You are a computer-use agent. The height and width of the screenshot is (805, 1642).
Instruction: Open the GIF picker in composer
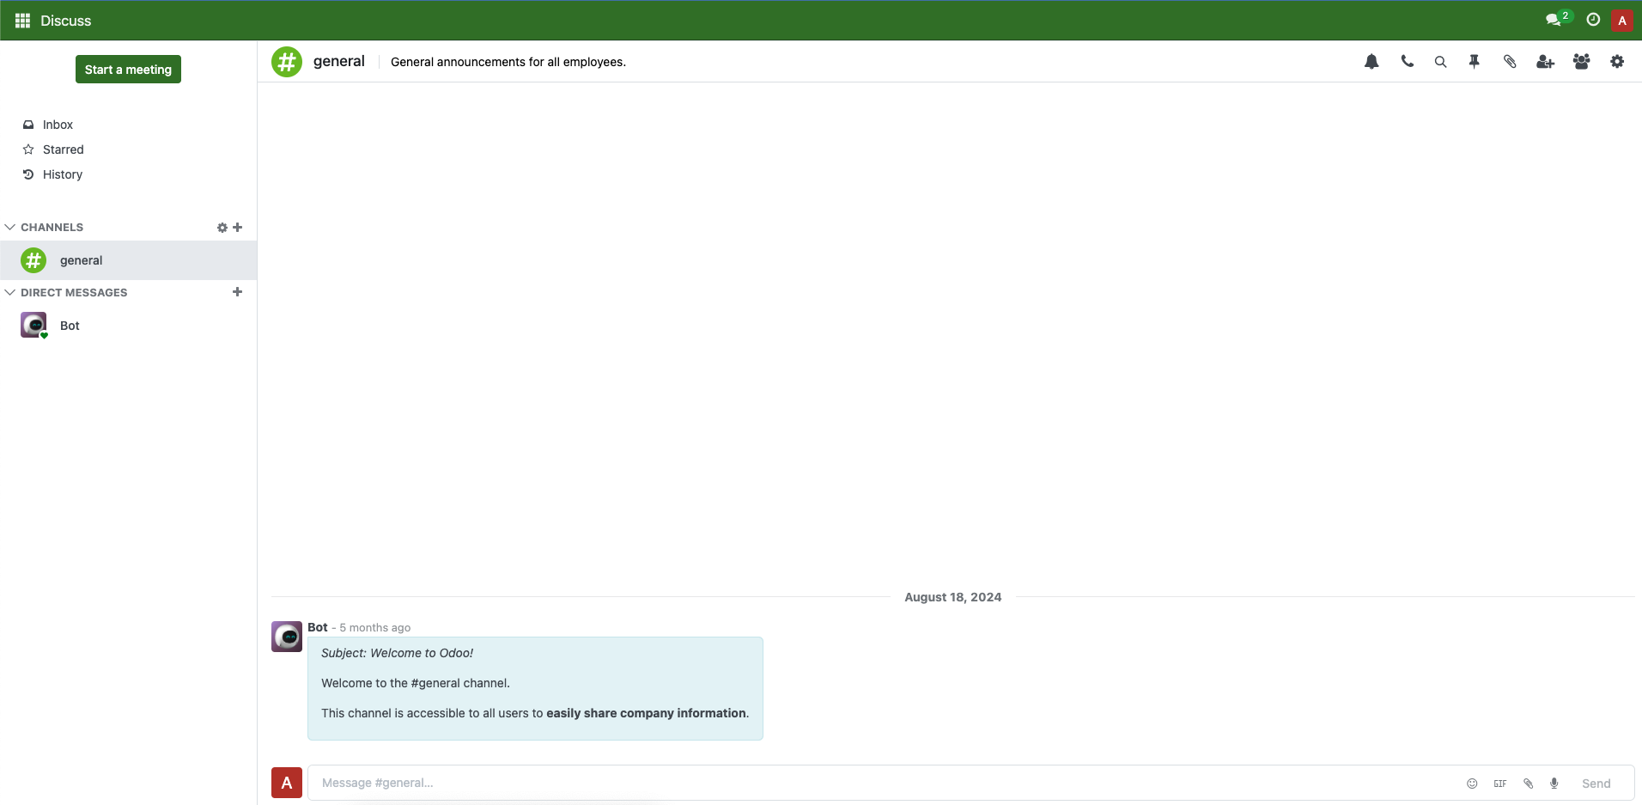coord(1500,784)
